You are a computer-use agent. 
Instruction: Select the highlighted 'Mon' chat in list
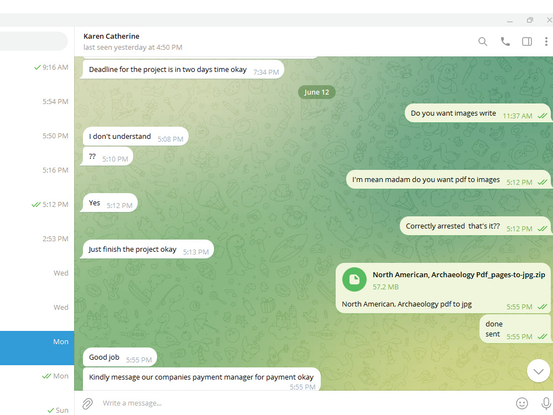point(37,348)
